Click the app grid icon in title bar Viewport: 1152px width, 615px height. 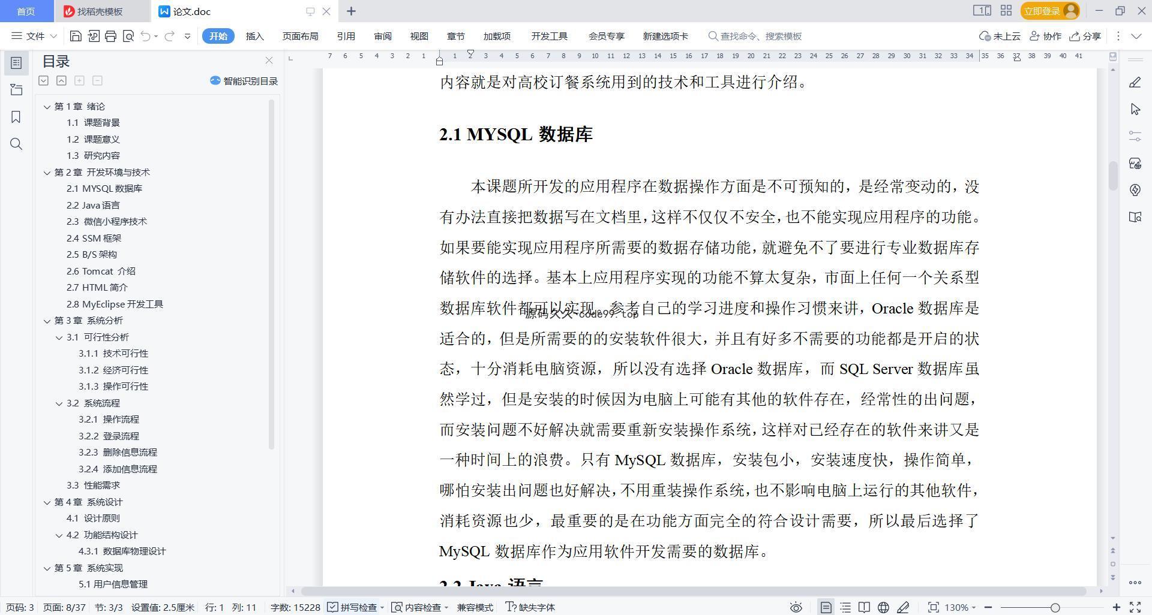(1006, 11)
